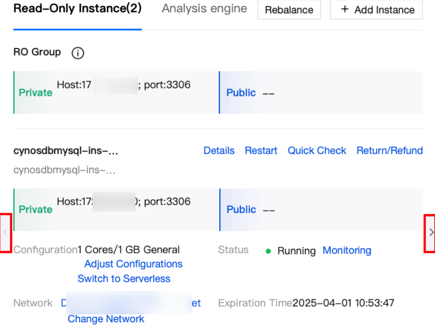Image resolution: width=435 pixels, height=328 pixels.
Task: Open the Analysis engine tab
Action: [x=204, y=9]
